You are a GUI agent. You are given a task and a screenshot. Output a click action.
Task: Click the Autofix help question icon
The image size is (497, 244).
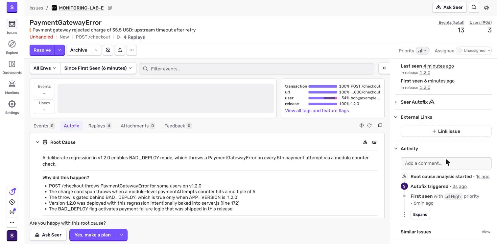pos(362,126)
